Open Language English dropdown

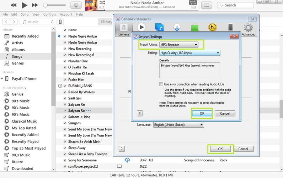pyautogui.click(x=178, y=125)
